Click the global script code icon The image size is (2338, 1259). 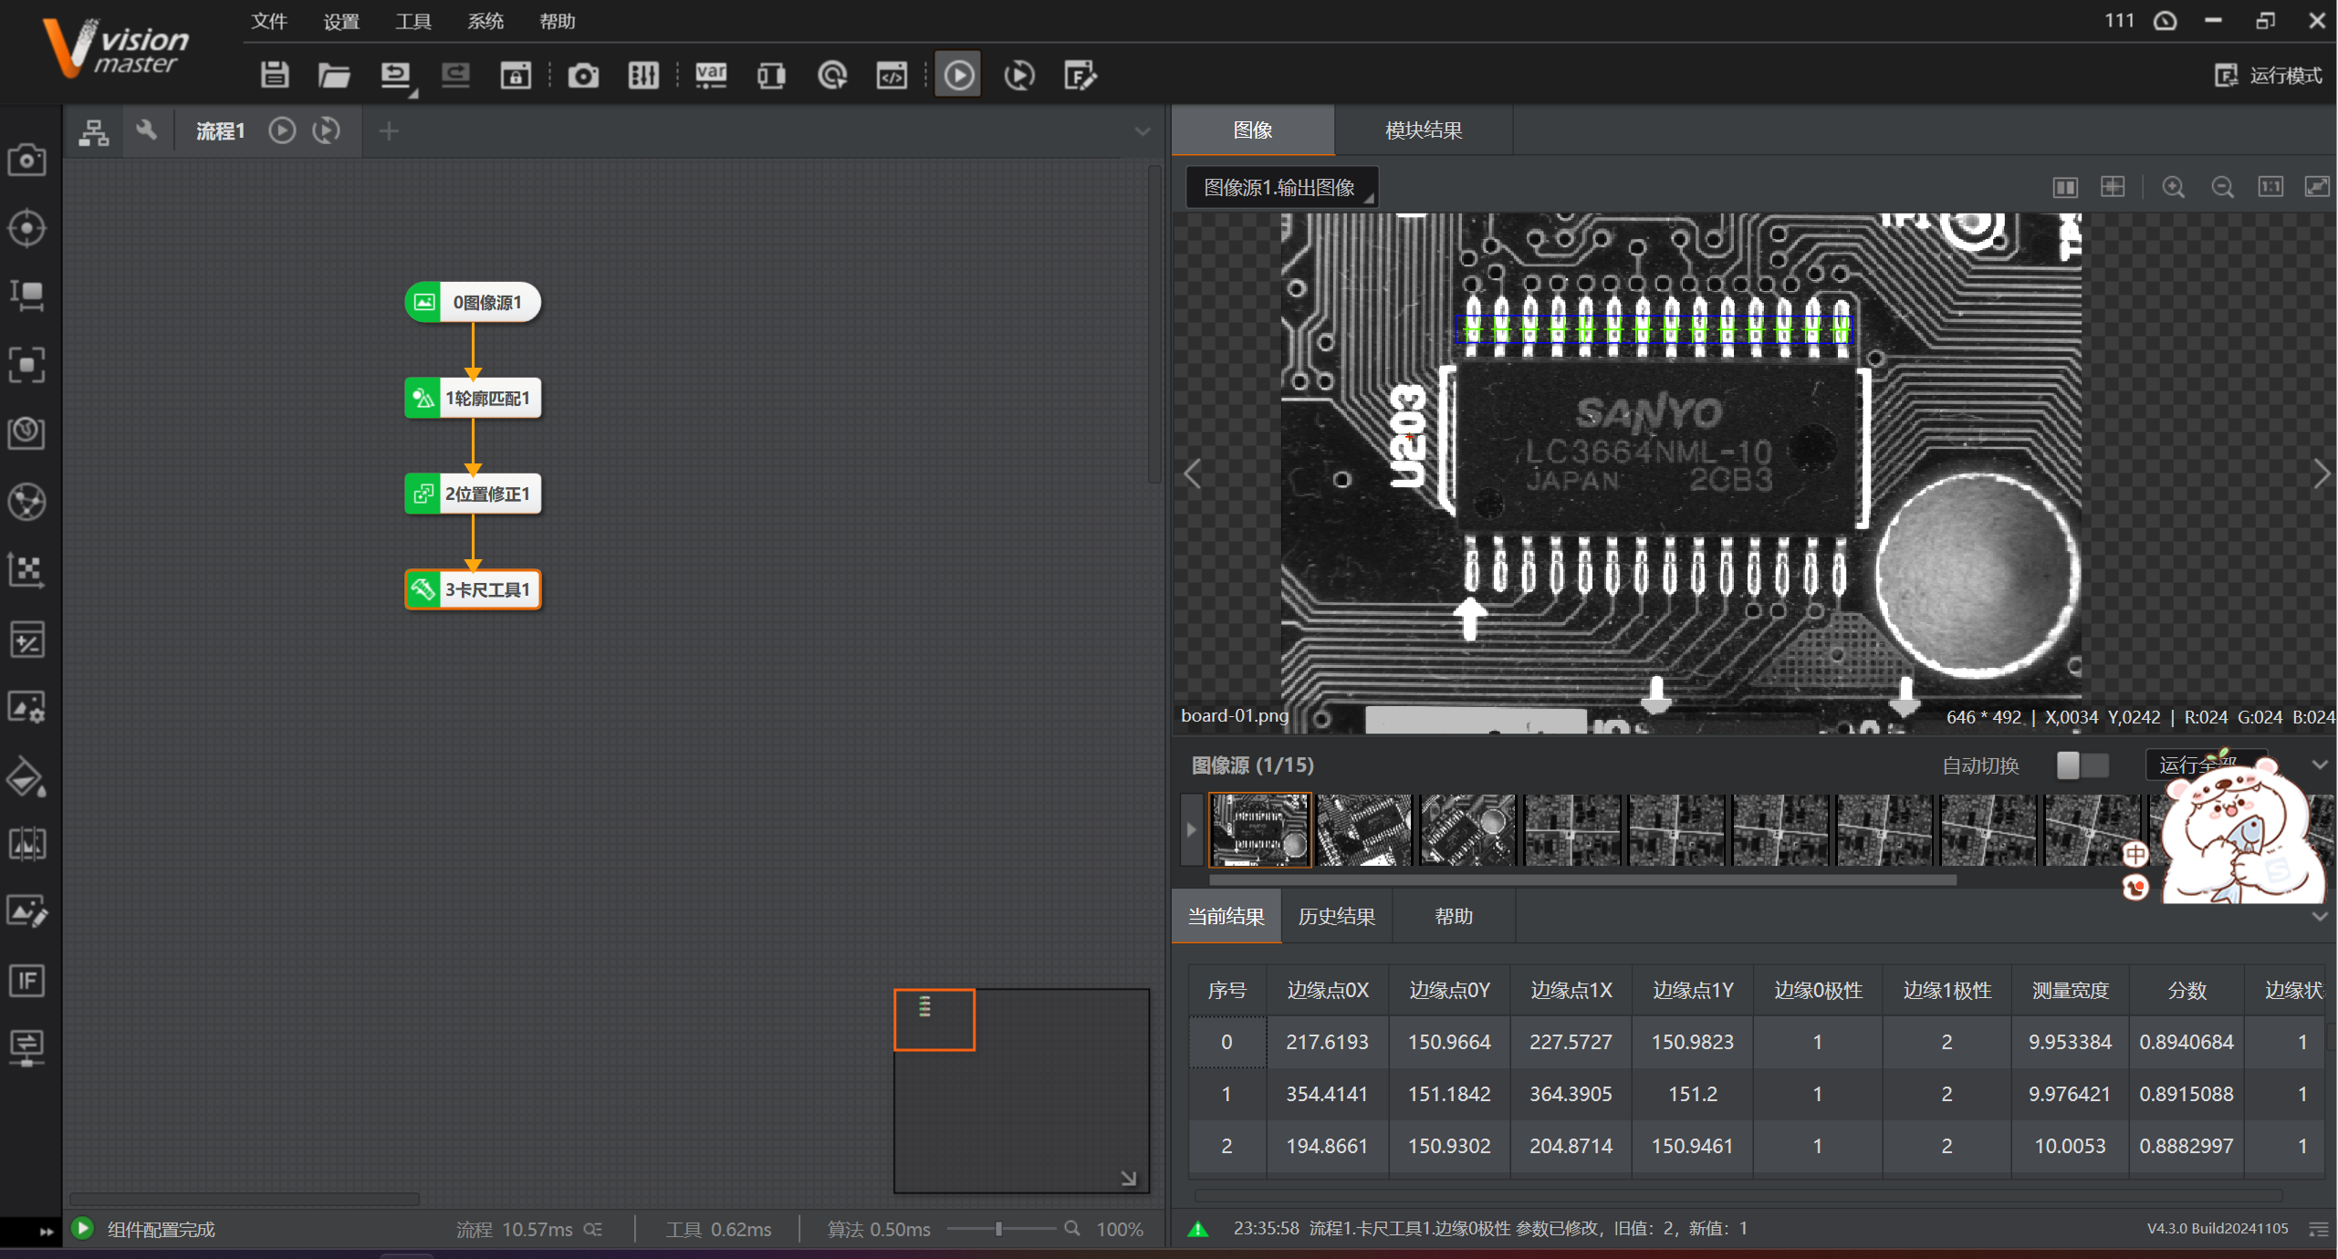(892, 75)
